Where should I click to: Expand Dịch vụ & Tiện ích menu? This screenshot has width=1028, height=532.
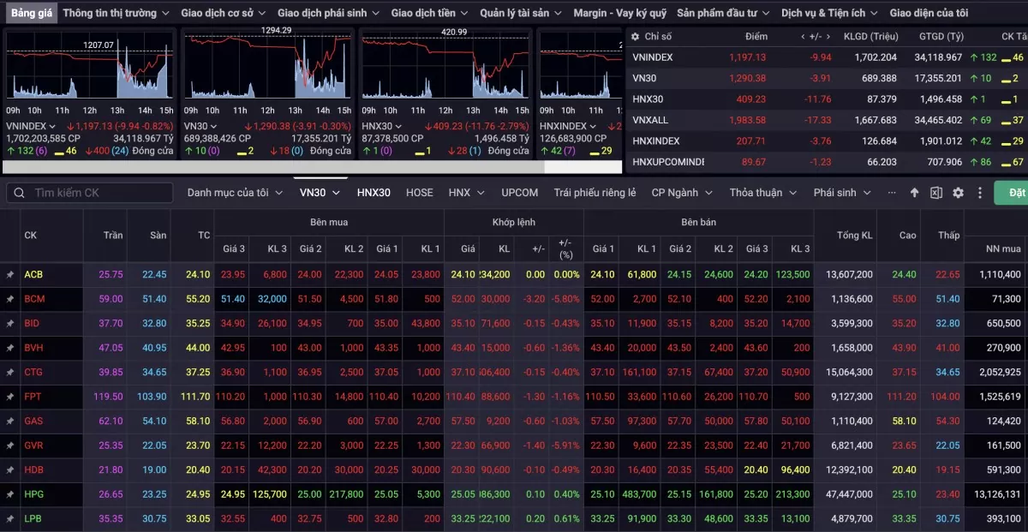(829, 13)
